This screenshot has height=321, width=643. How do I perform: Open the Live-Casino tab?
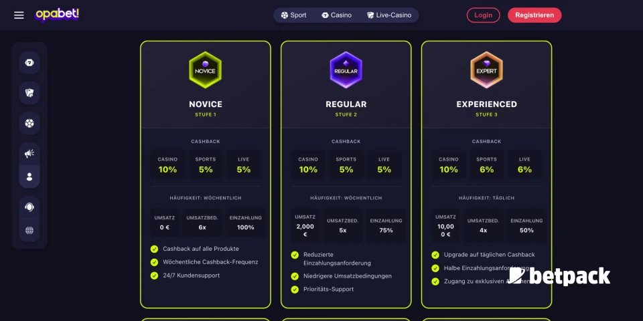[389, 15]
